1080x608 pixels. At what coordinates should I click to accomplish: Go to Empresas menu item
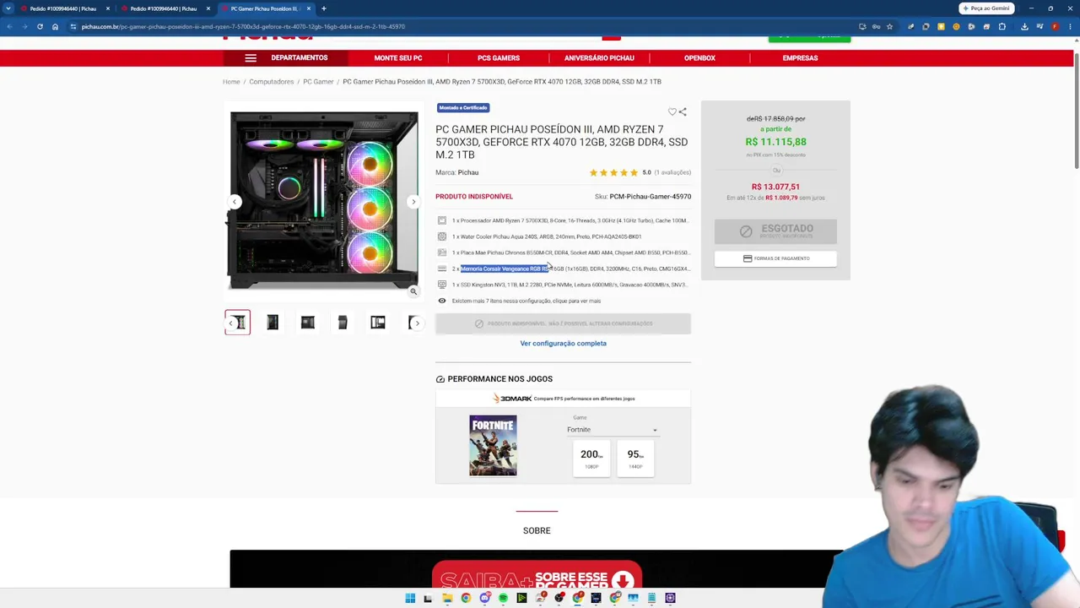tap(800, 58)
